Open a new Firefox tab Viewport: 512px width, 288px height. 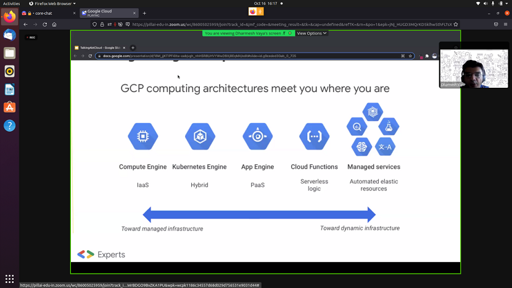[144, 14]
